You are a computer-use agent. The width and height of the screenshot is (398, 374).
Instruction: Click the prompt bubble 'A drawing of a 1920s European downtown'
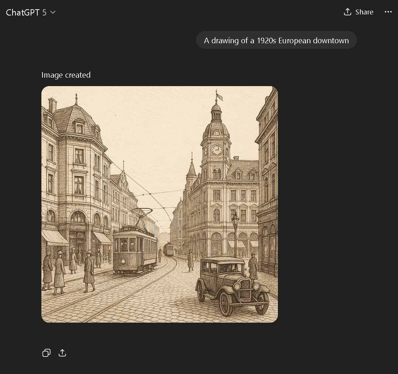(276, 40)
